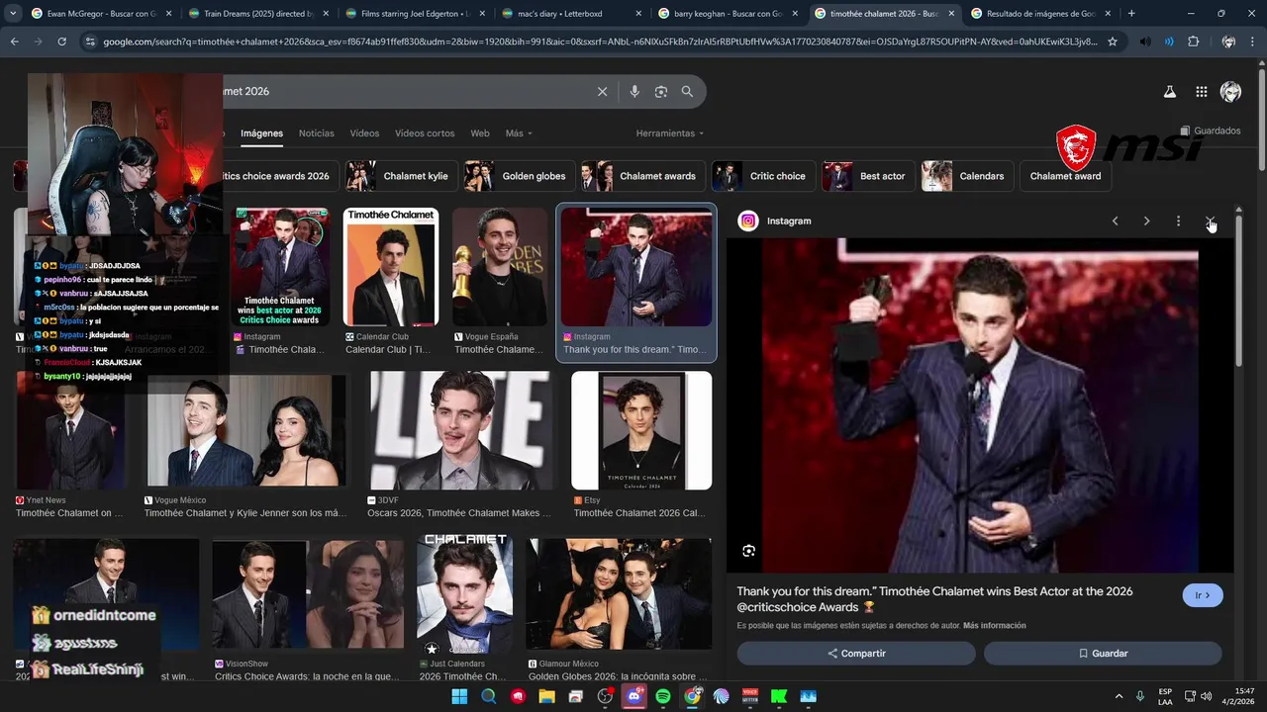Image resolution: width=1267 pixels, height=712 pixels.
Task: Open the Google account avatar on the page
Action: tap(1230, 91)
